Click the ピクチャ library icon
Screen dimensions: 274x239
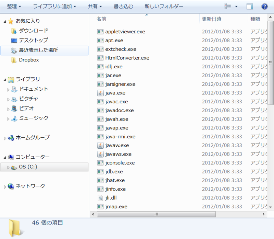coord(14,99)
